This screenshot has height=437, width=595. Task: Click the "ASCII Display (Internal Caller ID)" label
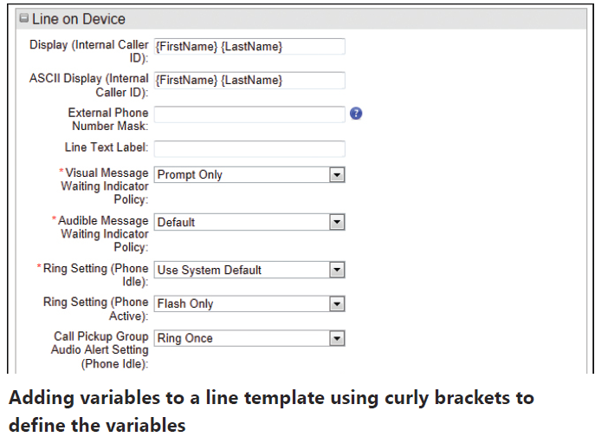coord(89,85)
